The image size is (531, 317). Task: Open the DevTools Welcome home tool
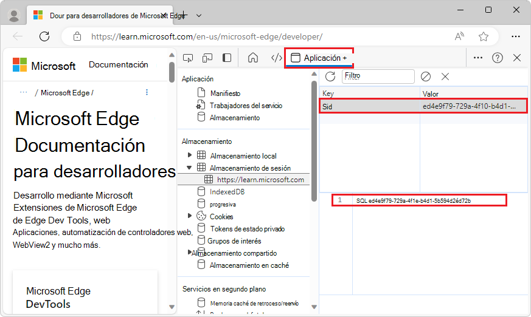(252, 58)
